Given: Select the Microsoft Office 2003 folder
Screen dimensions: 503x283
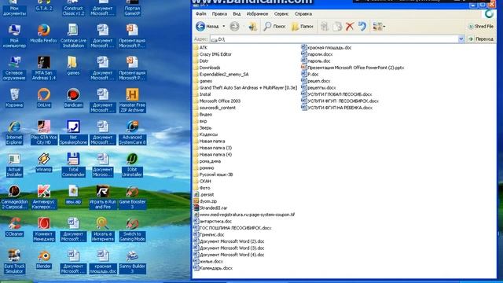Looking at the screenshot, I should (x=217, y=101).
